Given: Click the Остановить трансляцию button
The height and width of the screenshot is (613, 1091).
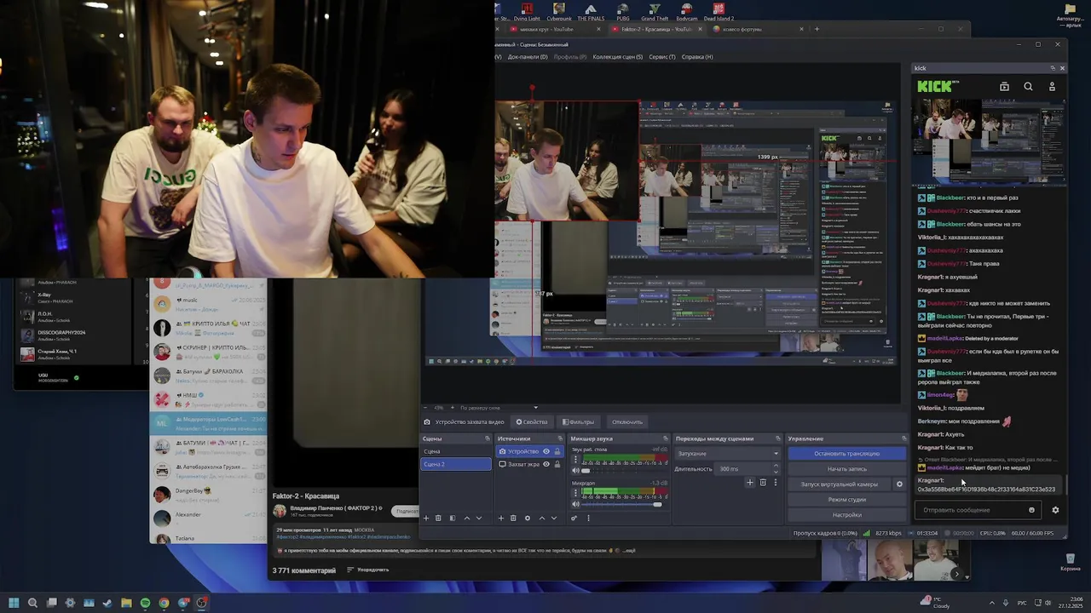Looking at the screenshot, I should (847, 454).
